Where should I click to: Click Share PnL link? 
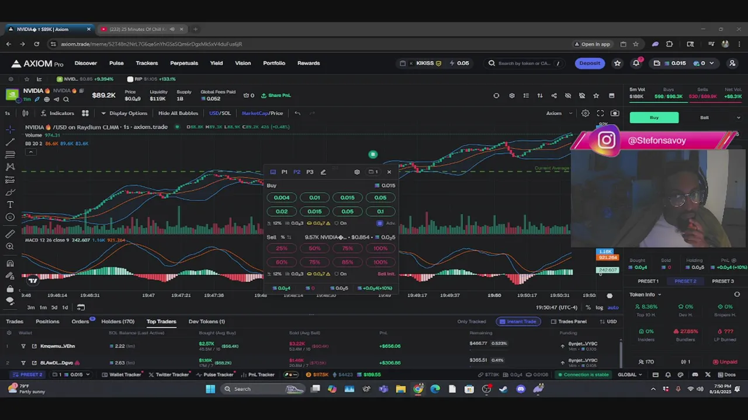click(x=276, y=96)
